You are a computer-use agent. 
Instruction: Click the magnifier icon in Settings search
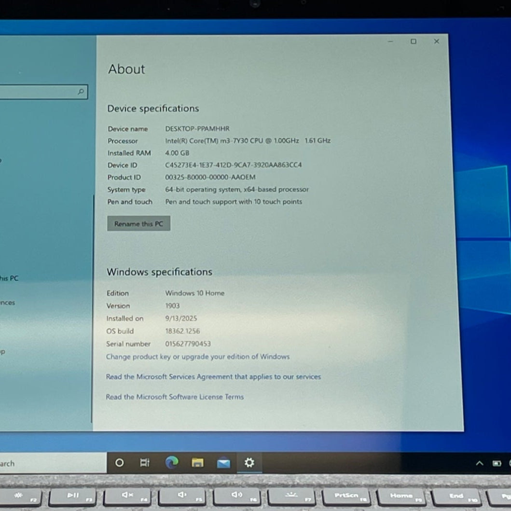click(x=81, y=92)
